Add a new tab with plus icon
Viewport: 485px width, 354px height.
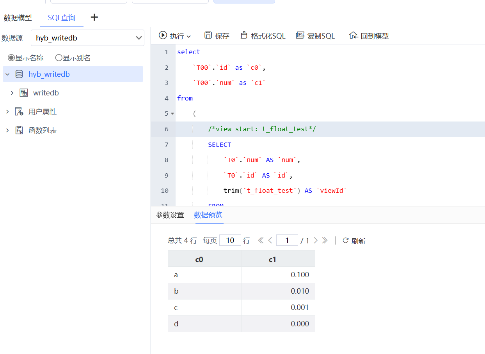pos(94,17)
